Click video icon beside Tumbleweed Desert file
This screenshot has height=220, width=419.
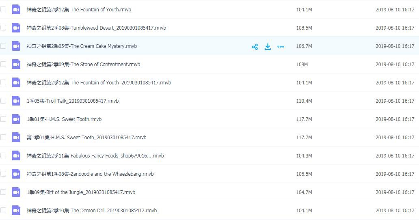(x=16, y=28)
